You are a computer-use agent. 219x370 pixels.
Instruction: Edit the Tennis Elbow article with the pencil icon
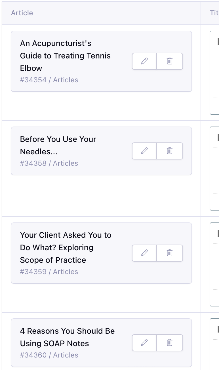[144, 61]
